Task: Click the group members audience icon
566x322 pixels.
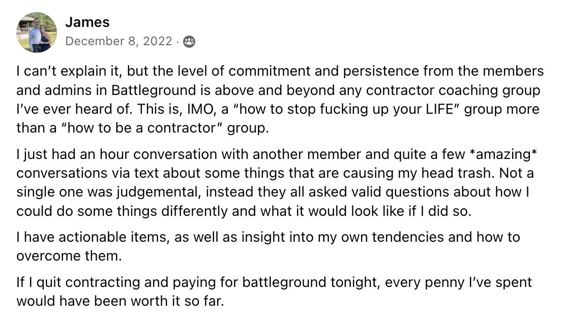Action: coord(189,42)
